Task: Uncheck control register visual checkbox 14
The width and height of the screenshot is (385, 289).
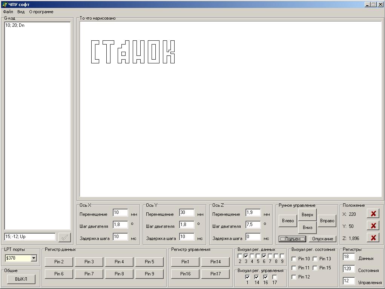Action: coord(256,277)
